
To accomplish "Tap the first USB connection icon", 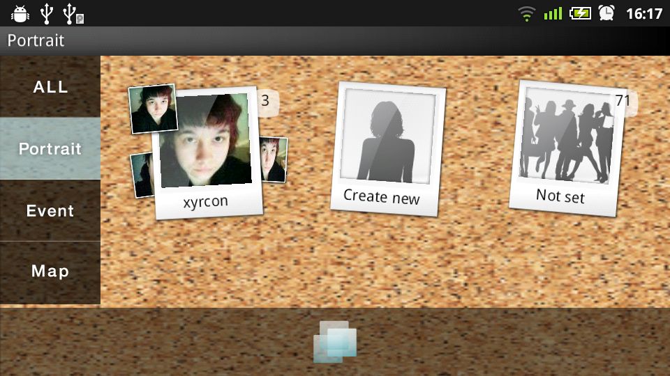I will 47,14.
